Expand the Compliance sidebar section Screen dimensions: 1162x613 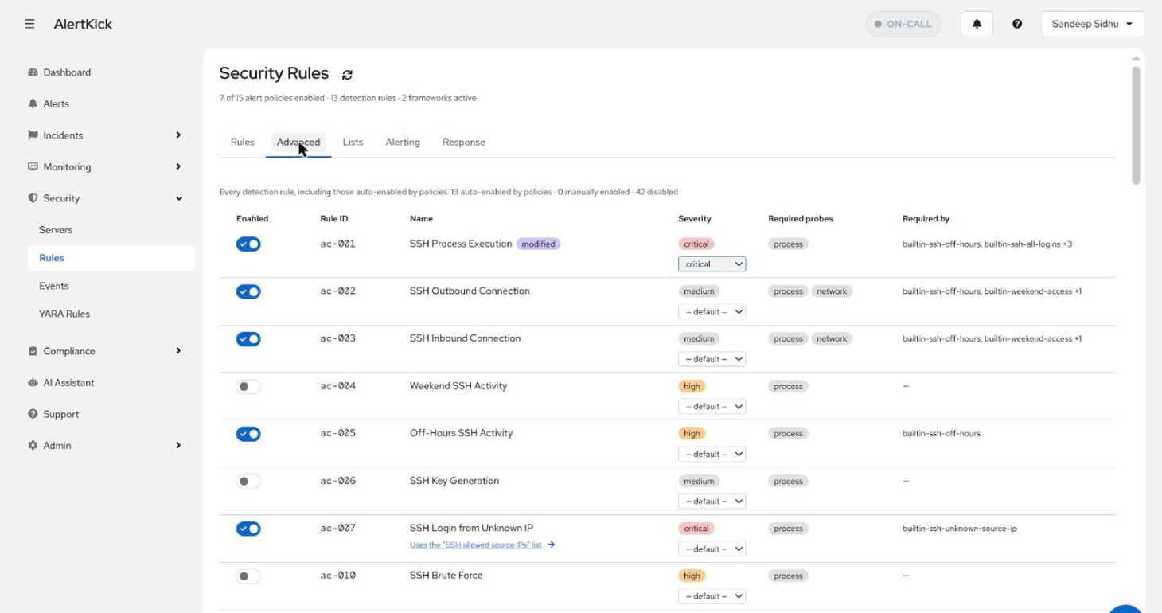pyautogui.click(x=178, y=351)
